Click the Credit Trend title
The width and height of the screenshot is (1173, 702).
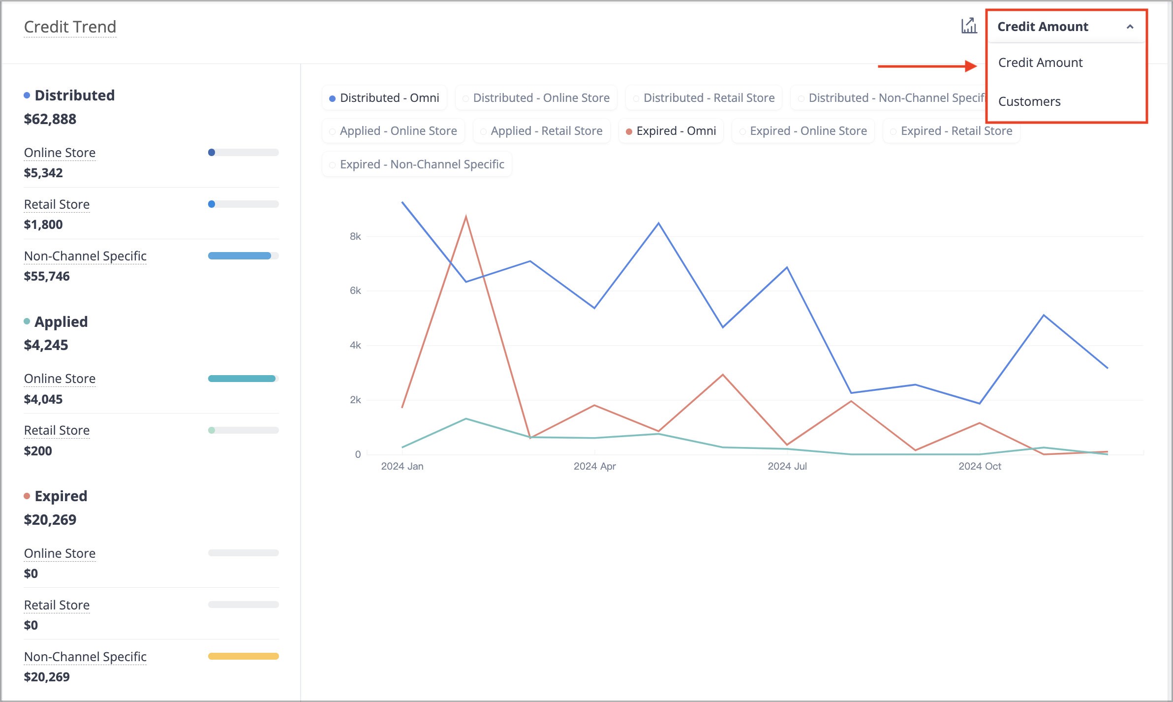click(70, 27)
